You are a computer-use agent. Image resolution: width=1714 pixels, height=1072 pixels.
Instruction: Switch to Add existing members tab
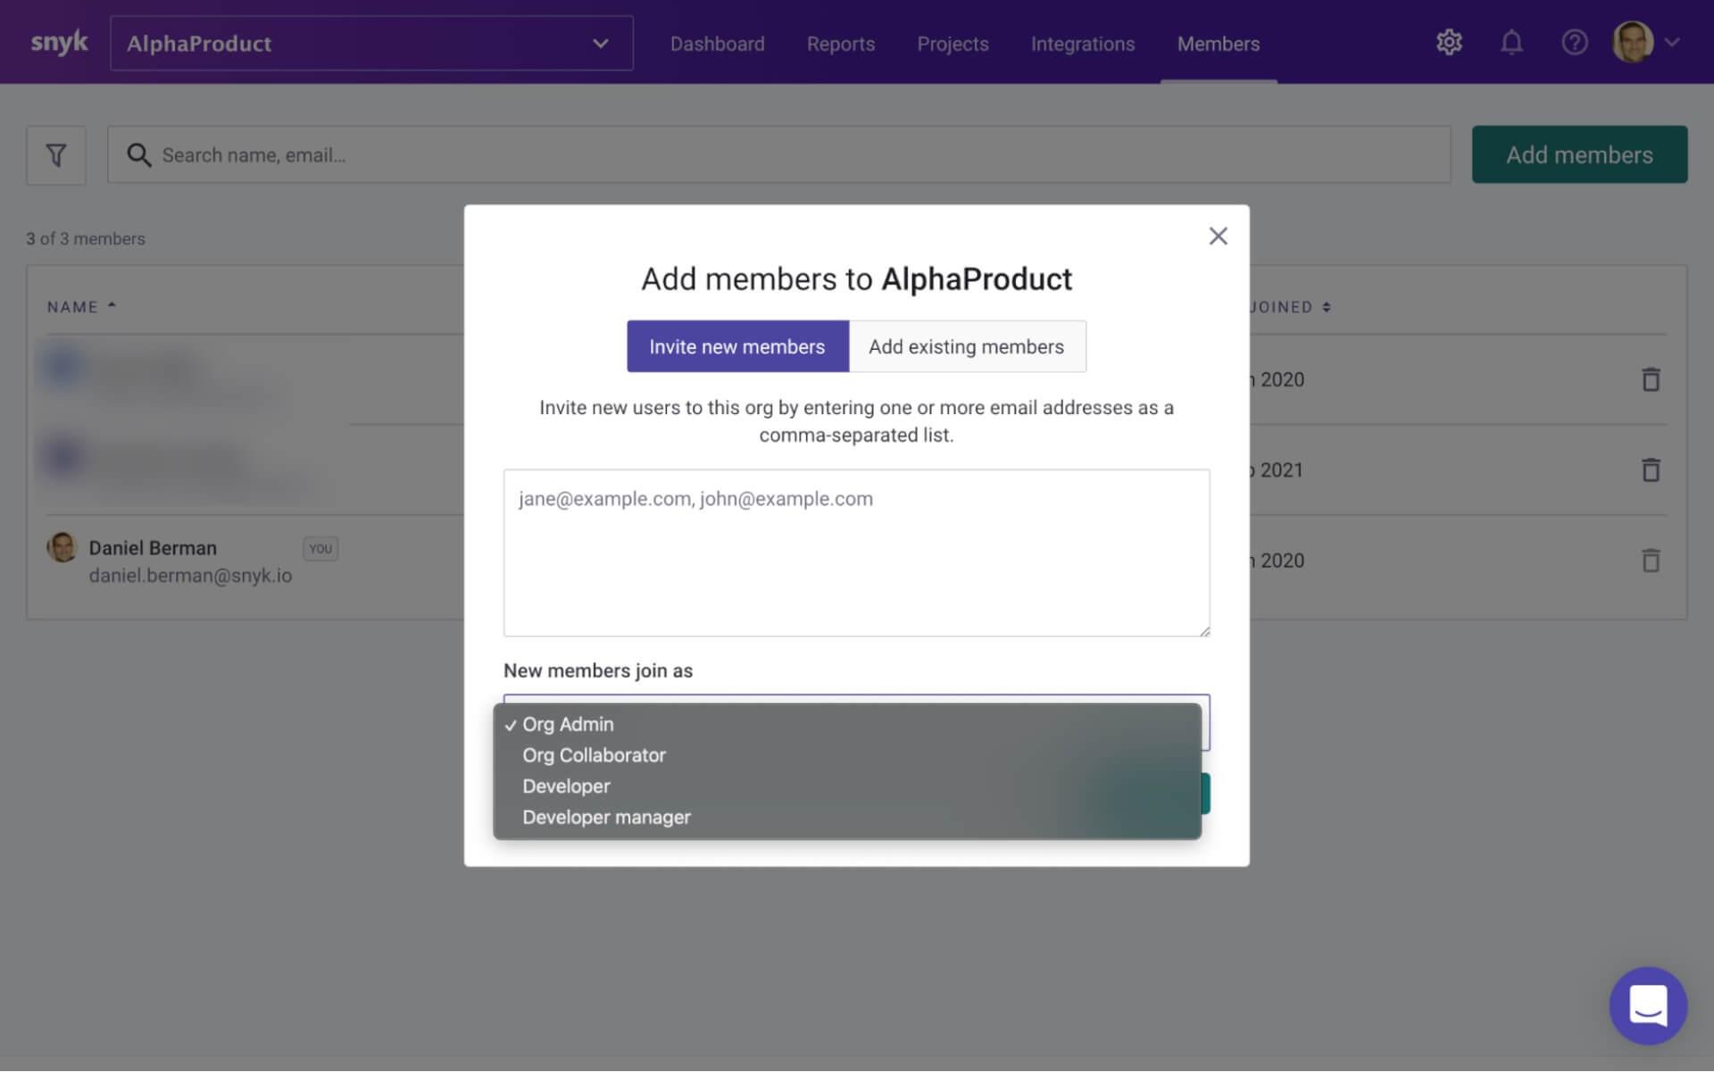point(967,346)
